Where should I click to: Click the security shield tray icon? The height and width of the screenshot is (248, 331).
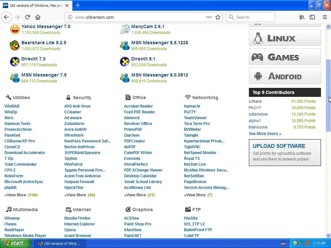click(x=295, y=243)
